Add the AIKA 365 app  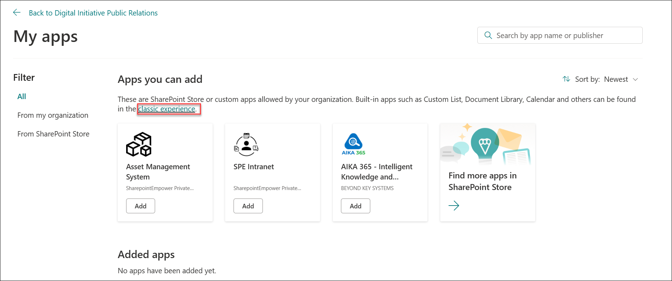tap(355, 206)
